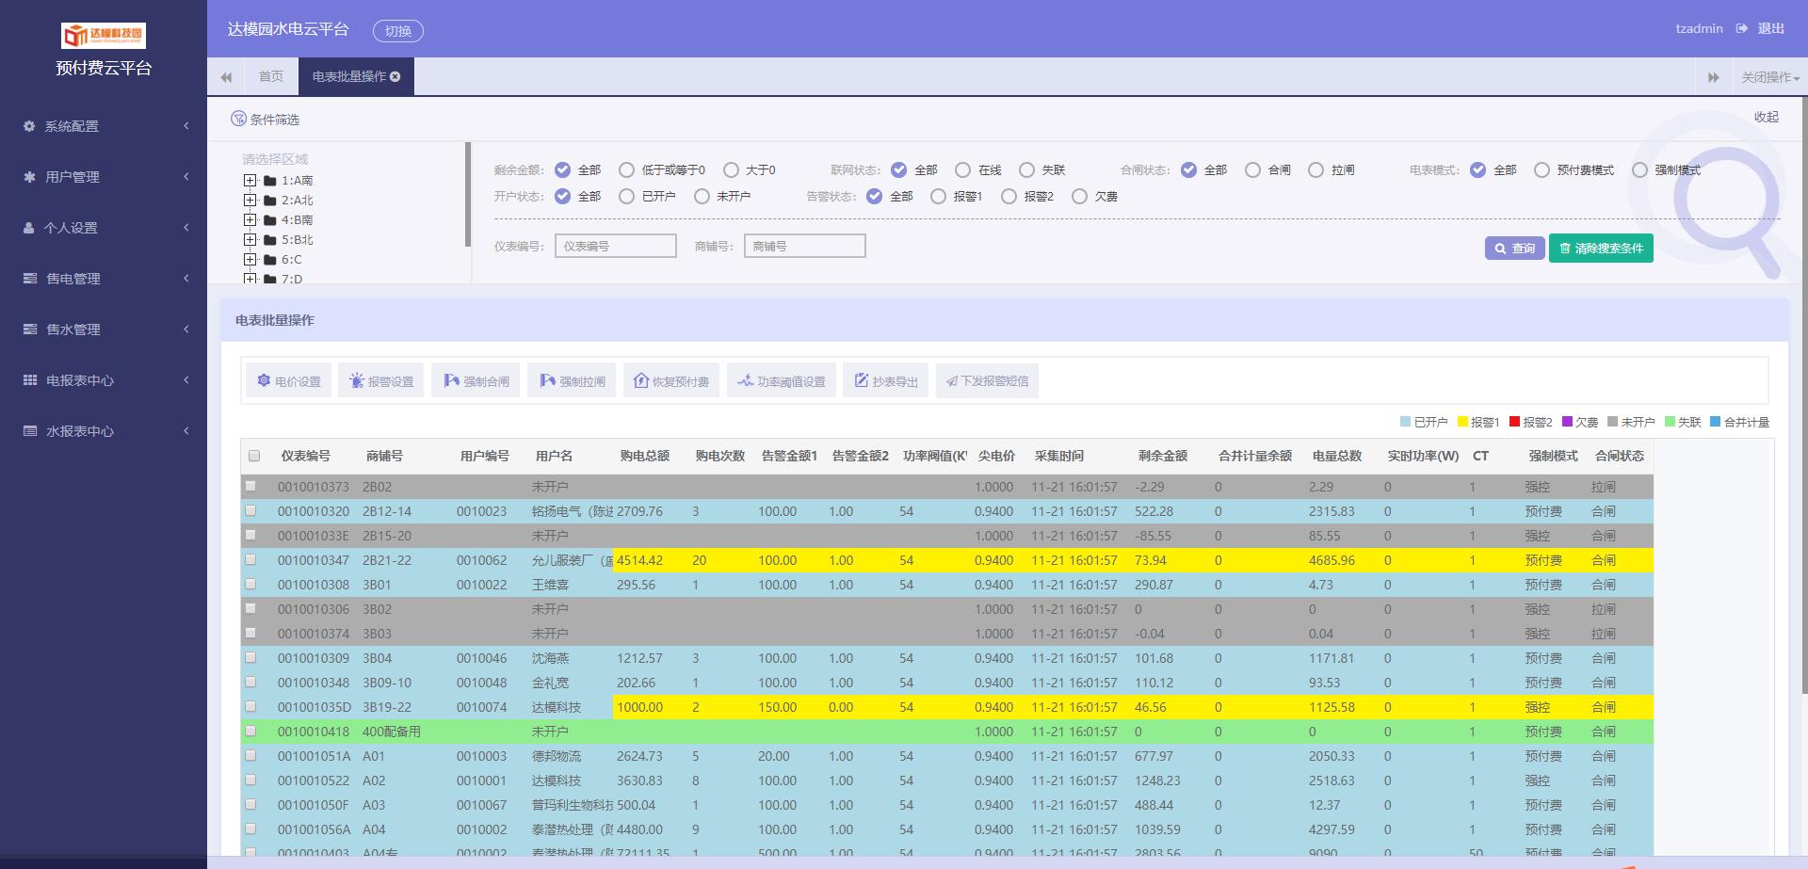Viewport: 1808px width, 869px height.
Task: Click the yellow 报警1 legend swatch
Action: [1462, 422]
